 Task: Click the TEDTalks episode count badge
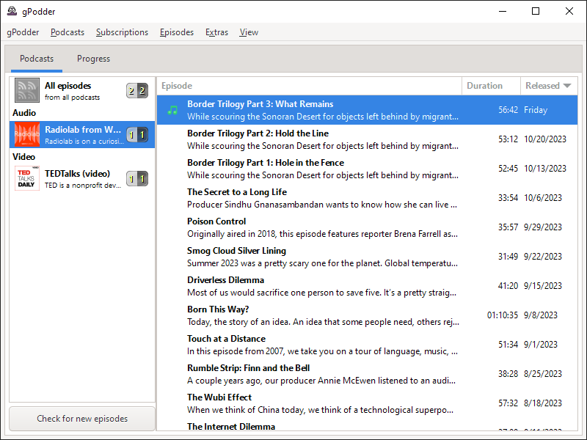point(136,179)
